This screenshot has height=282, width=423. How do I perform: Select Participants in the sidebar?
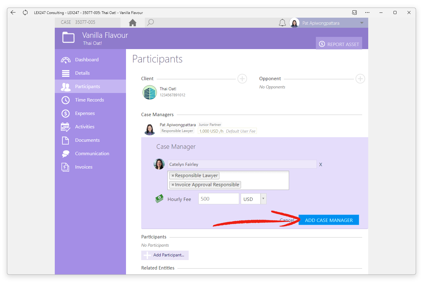(x=90, y=86)
